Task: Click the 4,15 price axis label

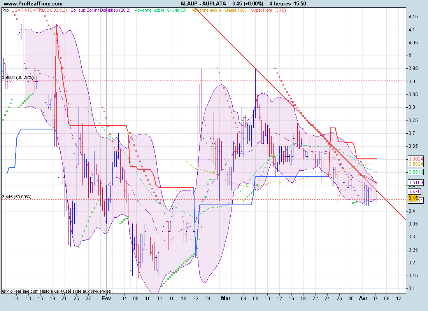Action: [x=413, y=17]
